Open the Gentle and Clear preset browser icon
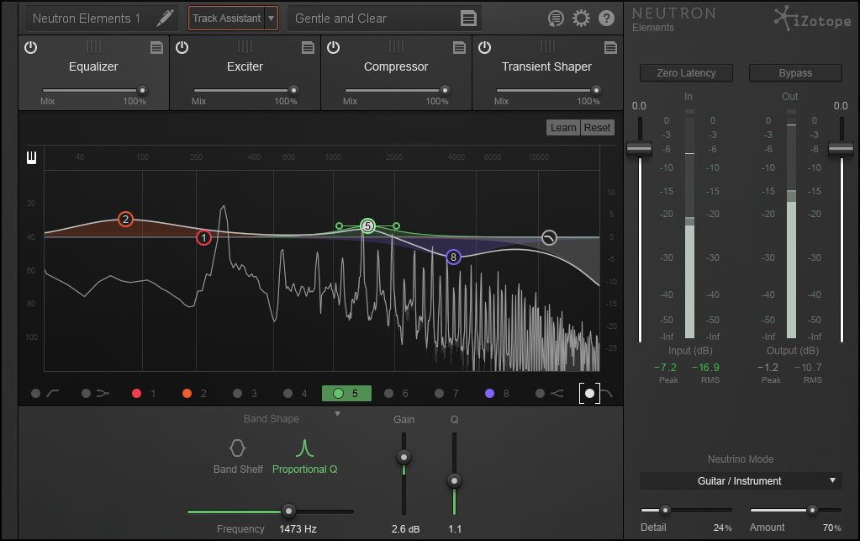The width and height of the screenshot is (860, 541). [468, 19]
